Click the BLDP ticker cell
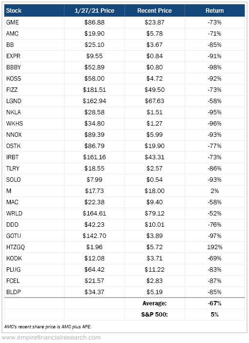The height and width of the screenshot is (343, 249). click(x=34, y=292)
